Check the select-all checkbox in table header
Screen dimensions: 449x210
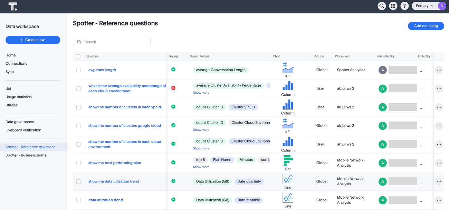coord(78,56)
